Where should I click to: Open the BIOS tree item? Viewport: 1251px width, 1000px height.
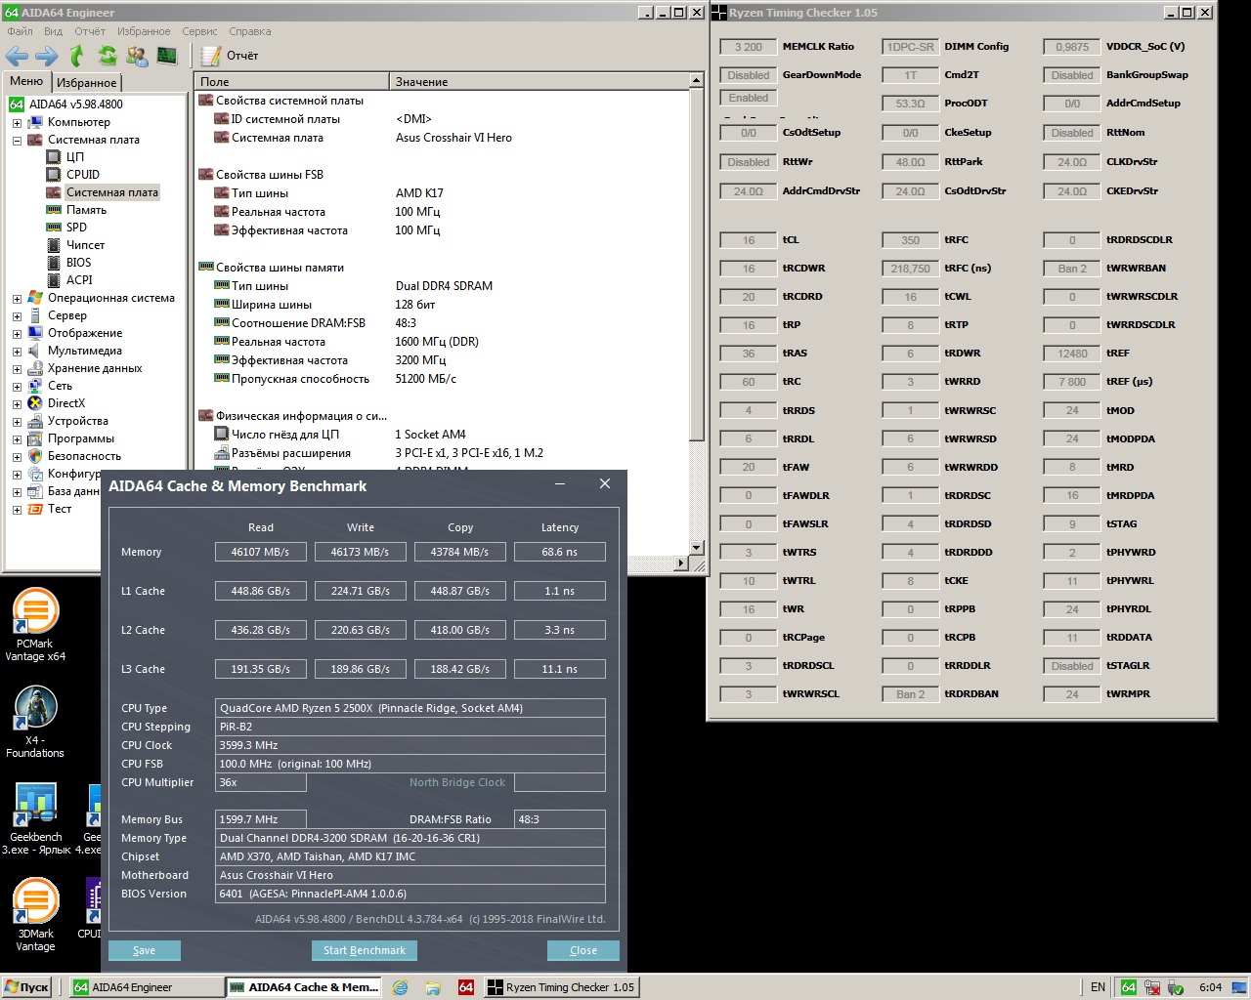pos(78,263)
